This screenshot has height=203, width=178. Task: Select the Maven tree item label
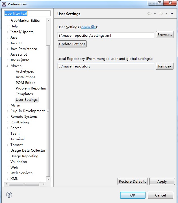tap(16, 66)
